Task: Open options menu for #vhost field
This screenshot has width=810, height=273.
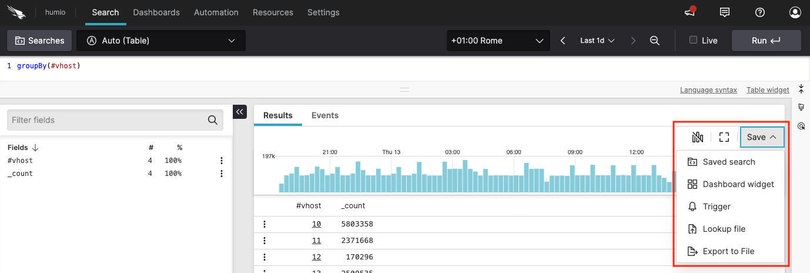Action: coord(222,161)
